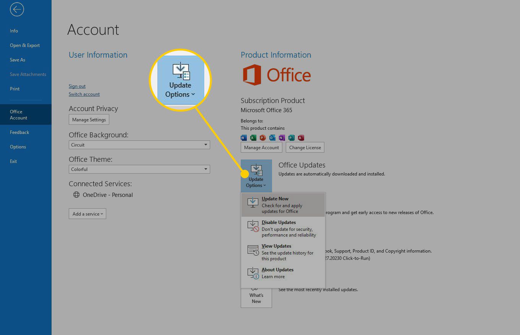Viewport: 520px width, 335px height.
Task: Click the Update Now monitor icon
Action: click(253, 202)
